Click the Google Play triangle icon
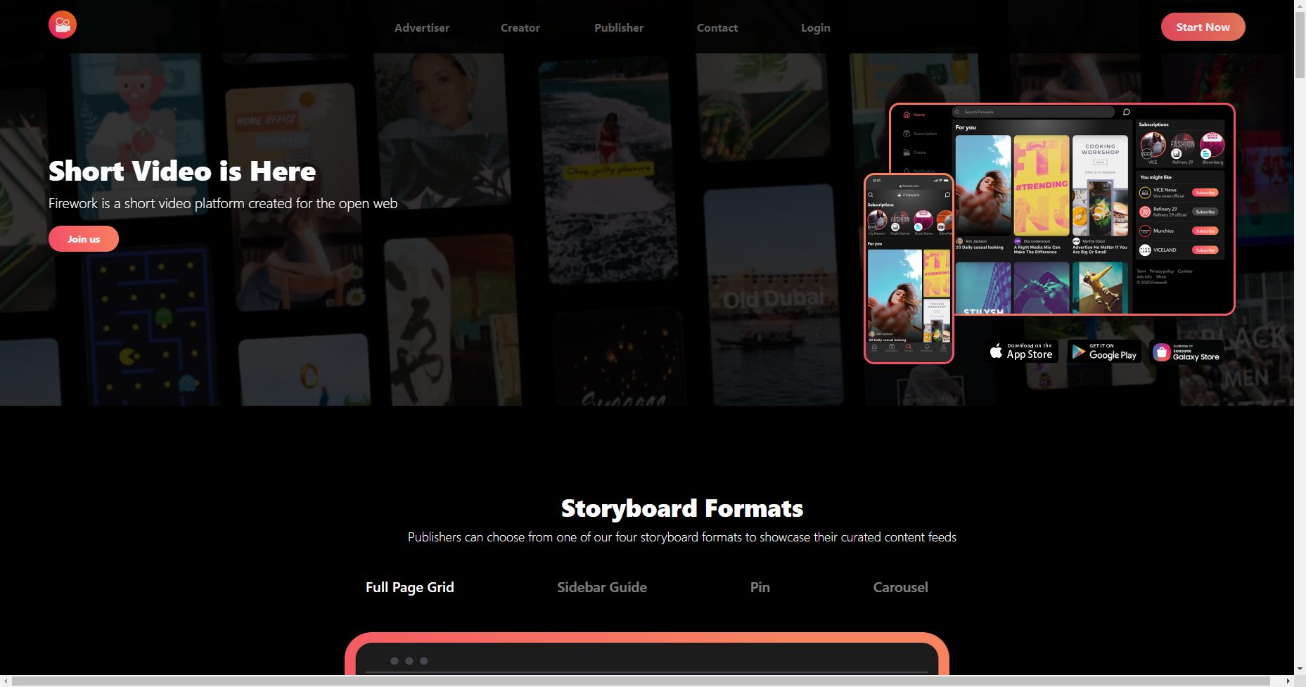The image size is (1306, 687). 1079,351
